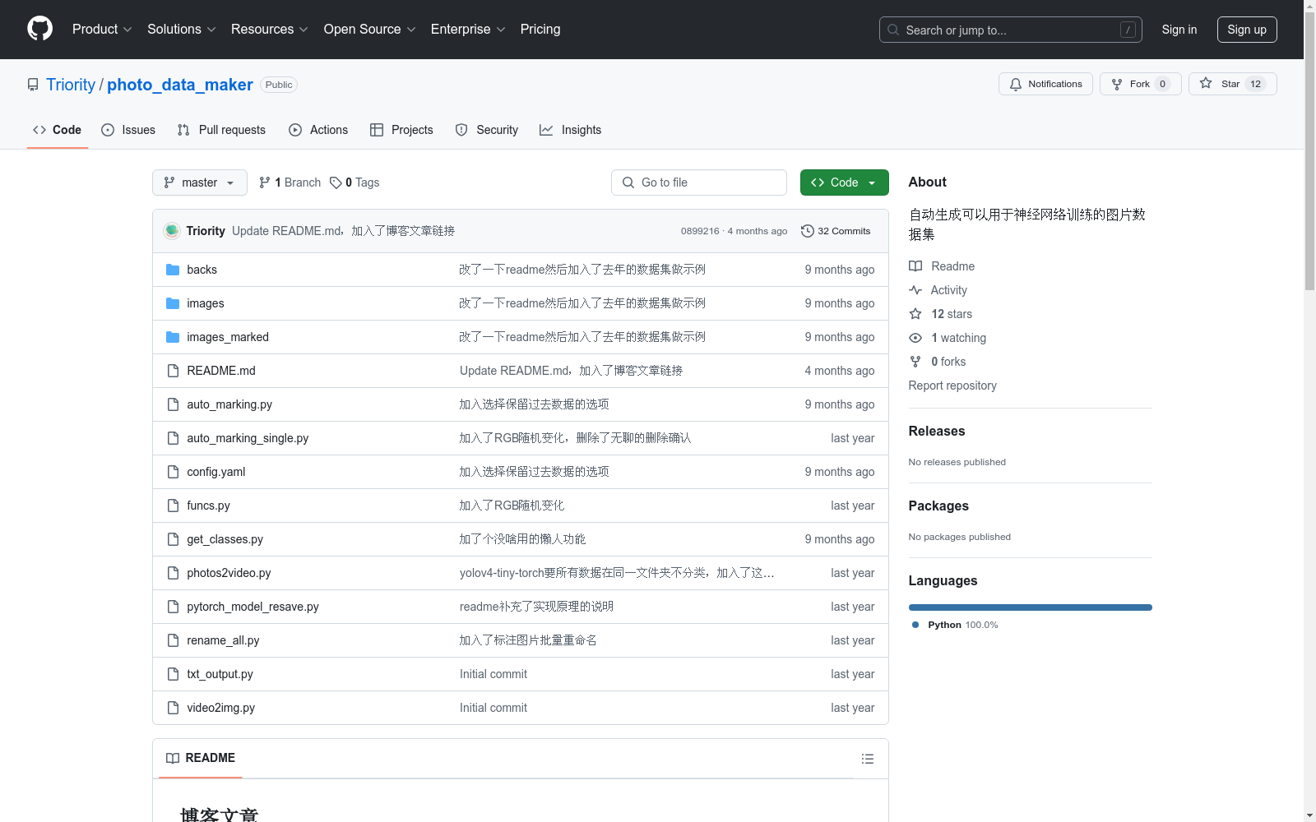Switch to the Actions tab

tap(318, 130)
